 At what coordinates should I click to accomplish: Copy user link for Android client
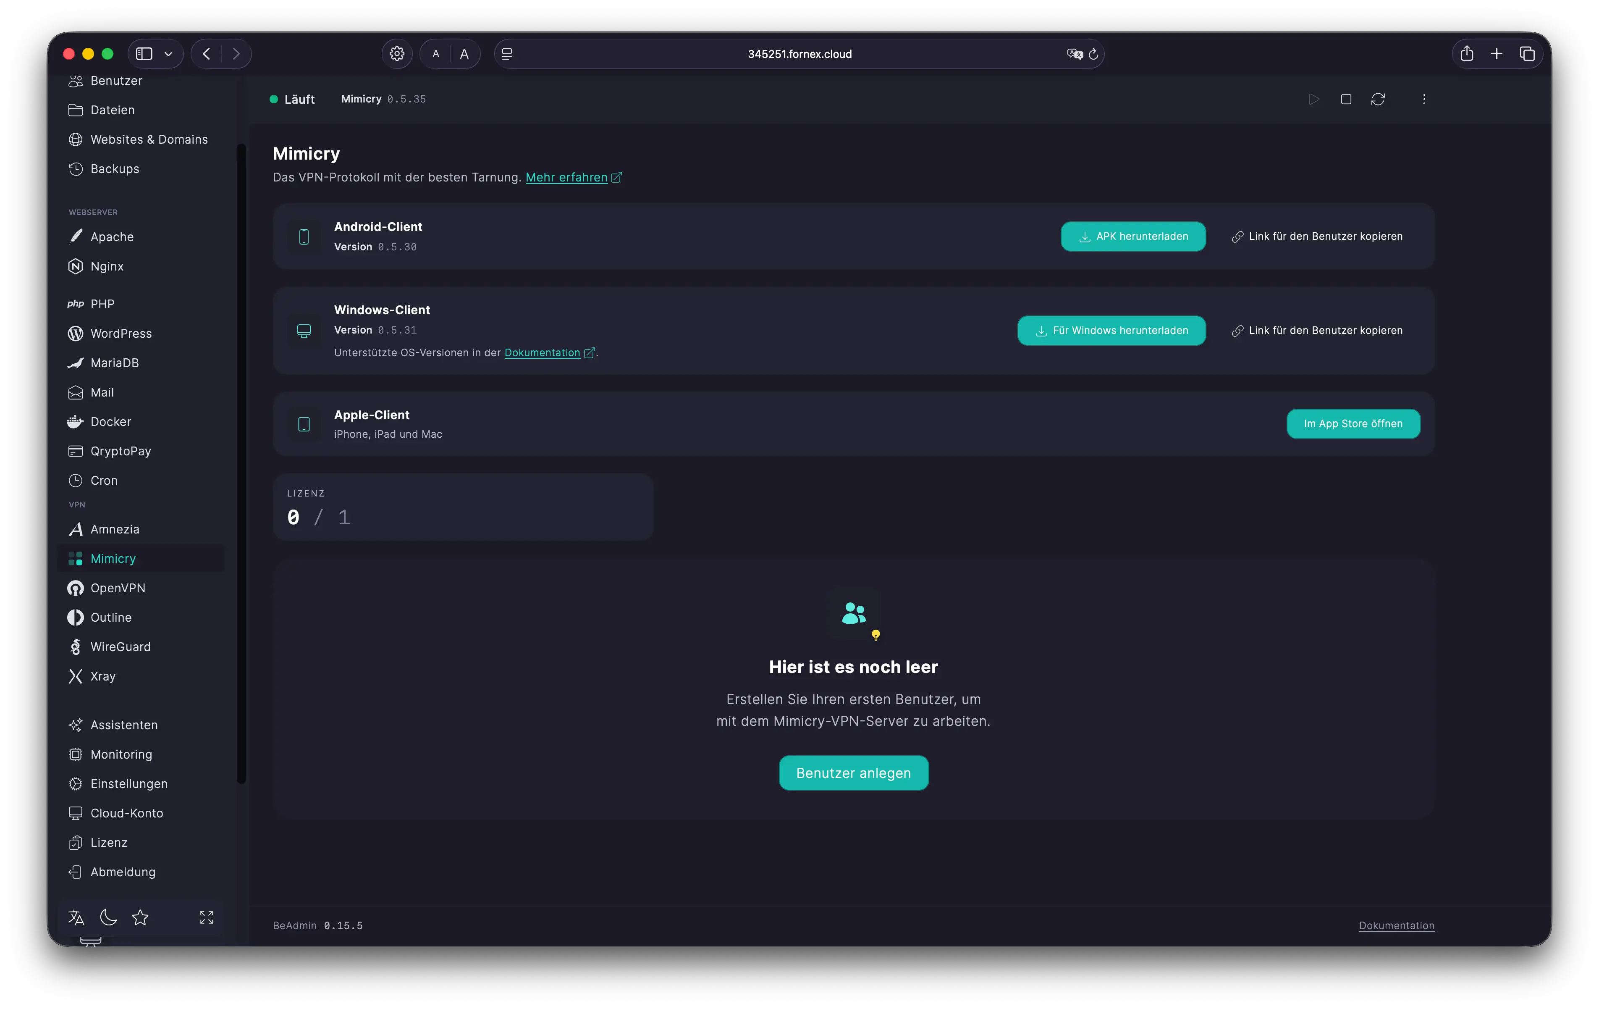(1317, 236)
